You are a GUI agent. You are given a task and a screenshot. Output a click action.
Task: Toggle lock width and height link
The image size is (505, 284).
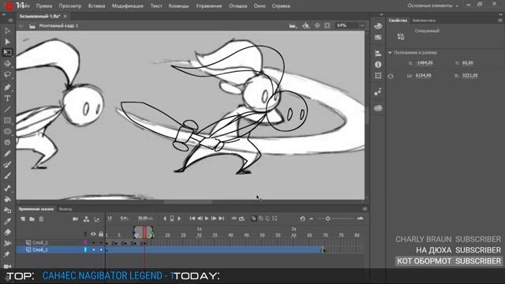coord(391,77)
